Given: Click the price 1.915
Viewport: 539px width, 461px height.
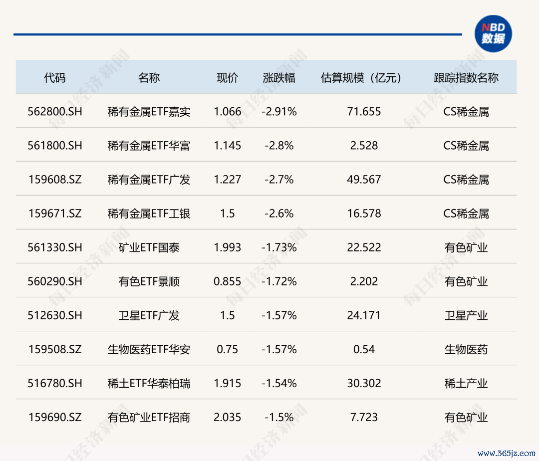Looking at the screenshot, I should coord(227,383).
